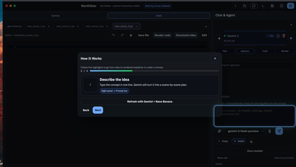Add a new file tab with plus icon
The image size is (296, 167).
pos(206,26)
